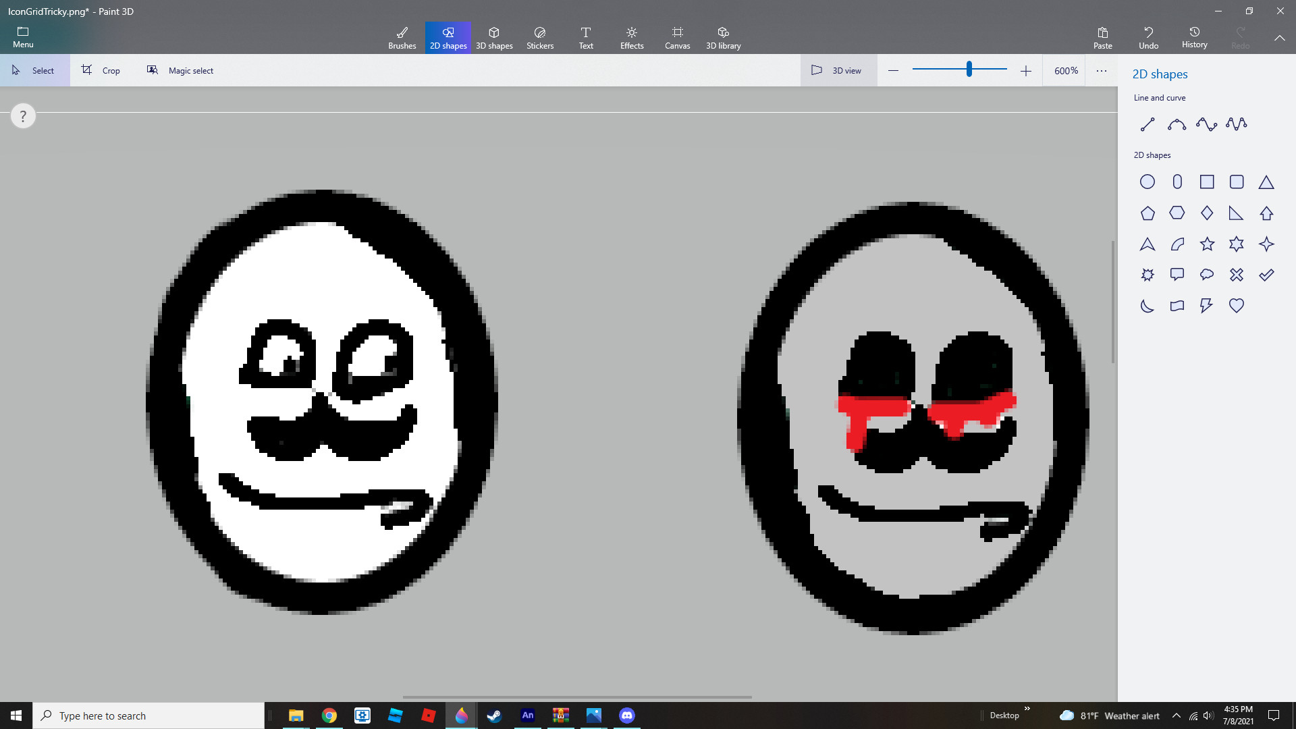Choose the checkmark shape
Viewport: 1296px width, 729px height.
tap(1266, 275)
